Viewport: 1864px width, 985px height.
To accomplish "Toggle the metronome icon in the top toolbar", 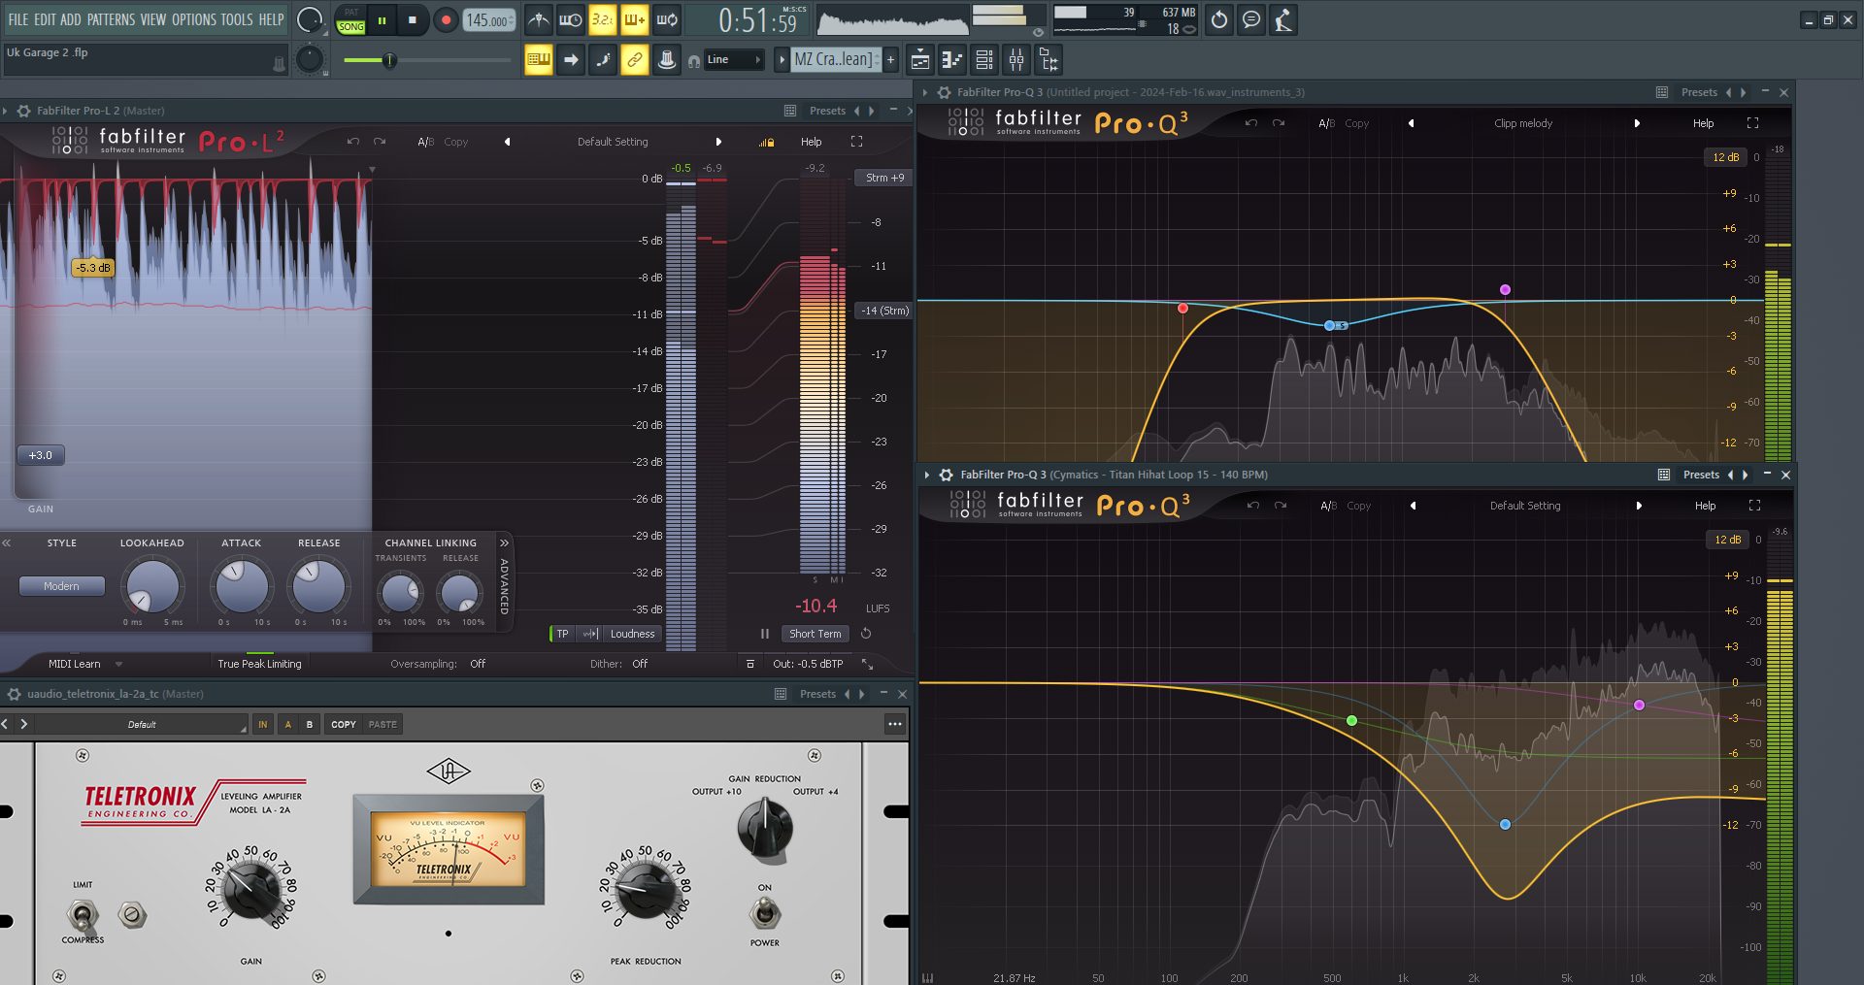I will [x=539, y=19].
